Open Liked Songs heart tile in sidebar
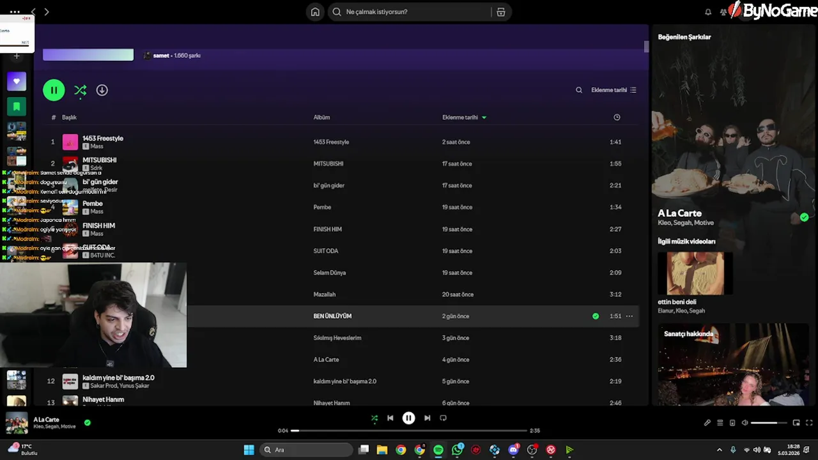Viewport: 818px width, 460px height. (x=17, y=81)
